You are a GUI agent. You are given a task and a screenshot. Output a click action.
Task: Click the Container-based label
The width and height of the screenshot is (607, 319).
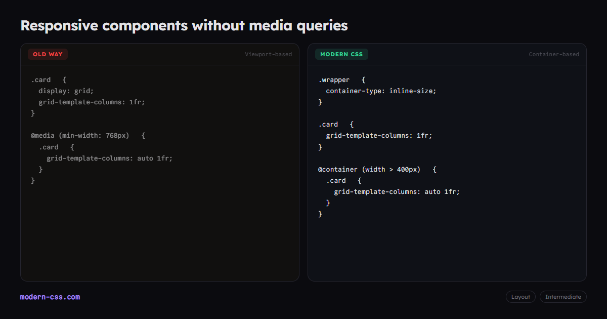pos(554,54)
